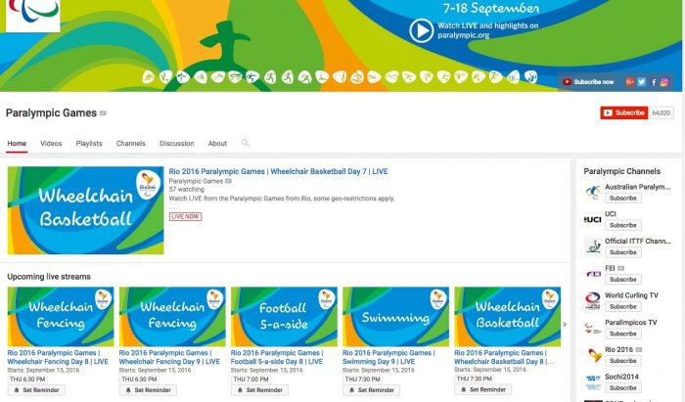Click the Official ITTF channel icon
The height and width of the screenshot is (402, 685).
coord(593,246)
